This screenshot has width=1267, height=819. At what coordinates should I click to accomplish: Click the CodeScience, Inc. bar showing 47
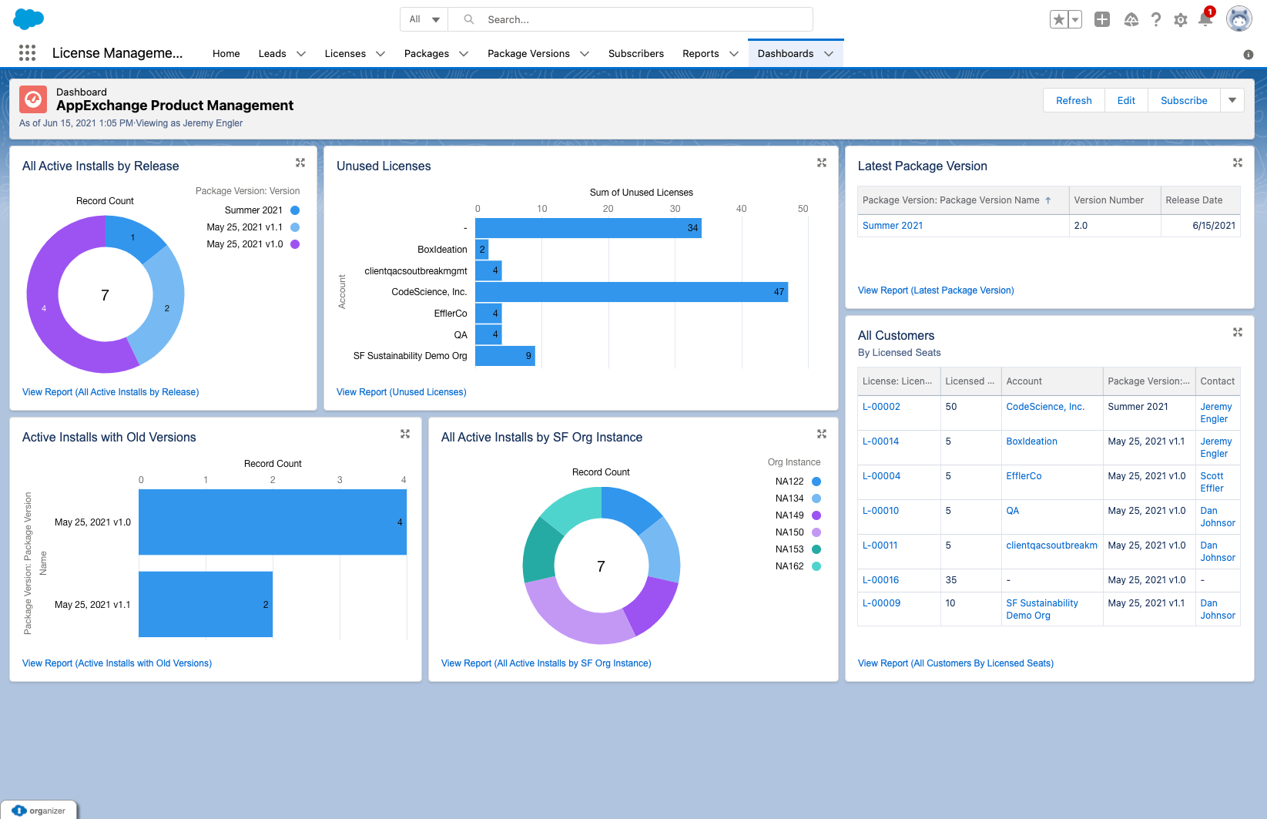tap(632, 292)
